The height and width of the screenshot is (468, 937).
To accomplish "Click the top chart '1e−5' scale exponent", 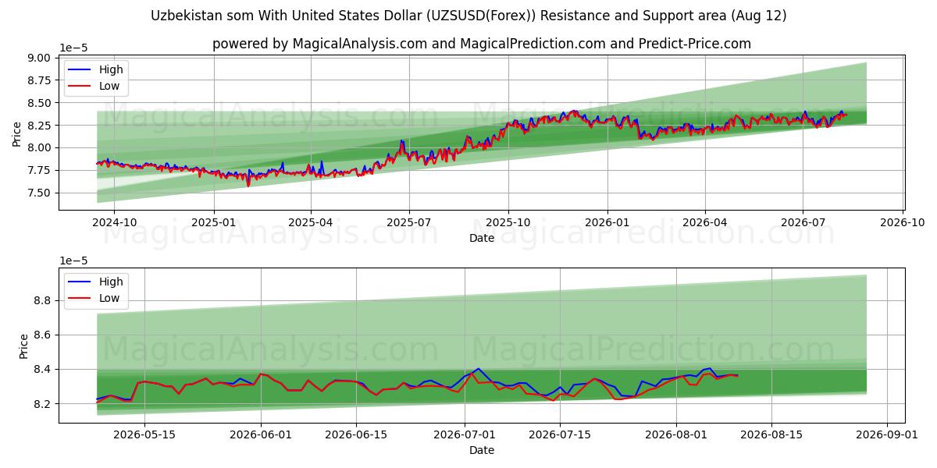I will coord(73,48).
